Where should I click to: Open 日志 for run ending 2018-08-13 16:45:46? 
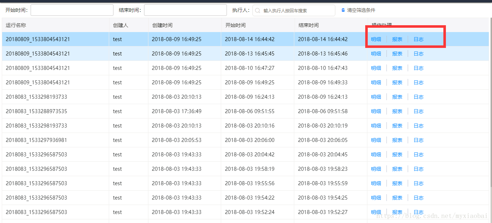(x=419, y=54)
